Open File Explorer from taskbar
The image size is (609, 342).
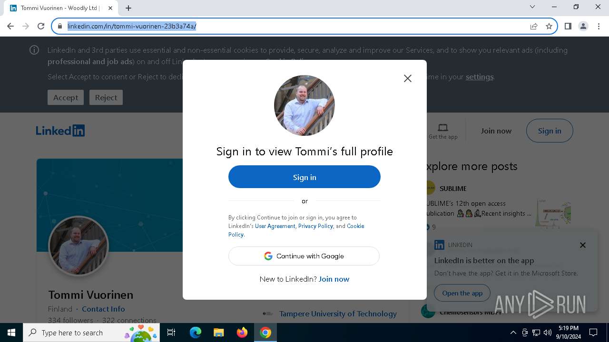219,332
